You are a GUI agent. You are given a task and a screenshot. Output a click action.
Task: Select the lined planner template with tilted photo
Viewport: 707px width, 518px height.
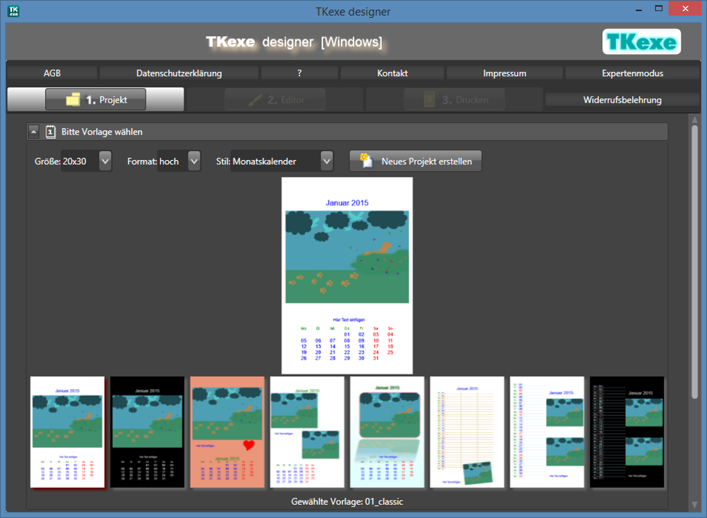467,432
